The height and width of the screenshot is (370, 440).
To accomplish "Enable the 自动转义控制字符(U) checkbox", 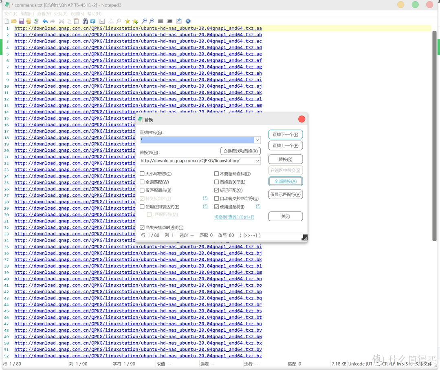I will click(x=216, y=198).
